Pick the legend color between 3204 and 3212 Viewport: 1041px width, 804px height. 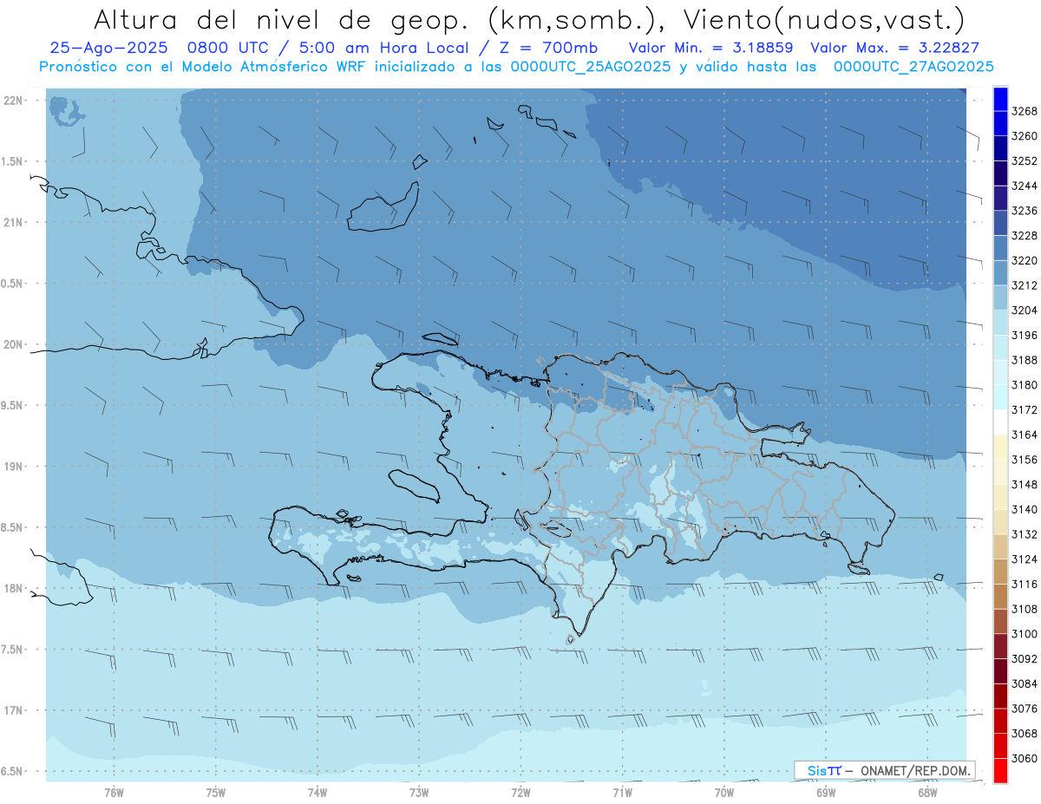(x=999, y=297)
